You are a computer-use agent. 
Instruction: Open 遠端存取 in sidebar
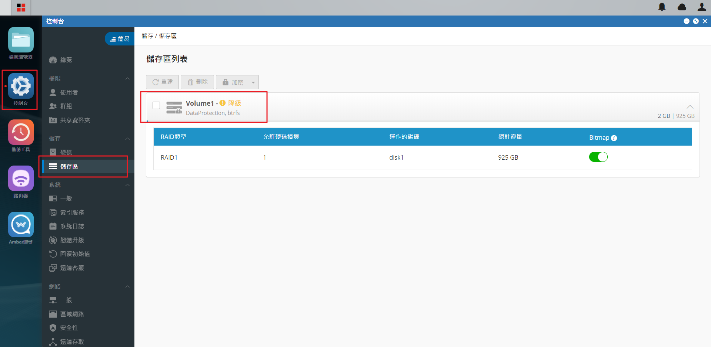(72, 342)
